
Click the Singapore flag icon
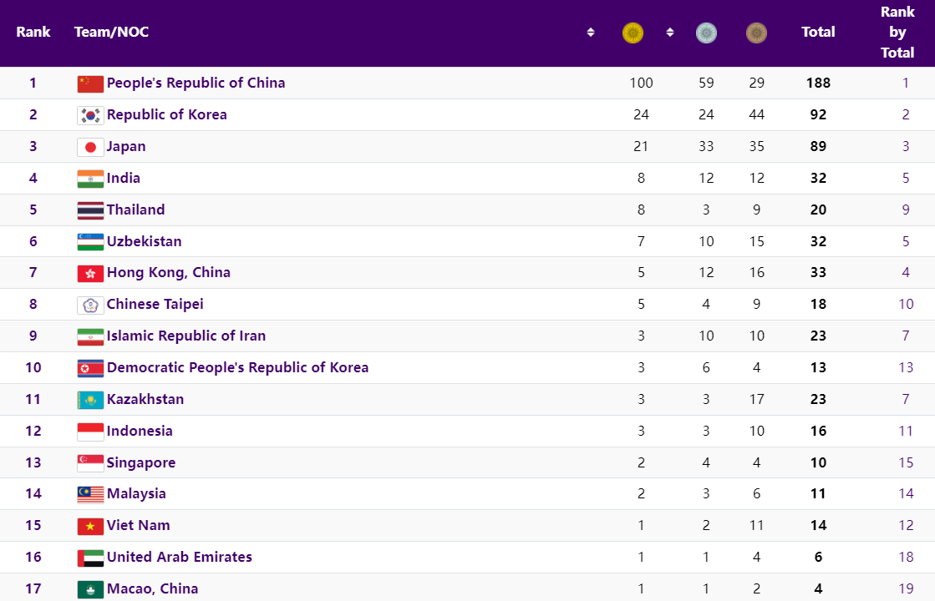(90, 463)
